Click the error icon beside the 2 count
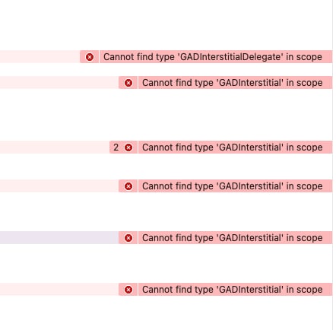This screenshot has height=330, width=336. point(128,148)
